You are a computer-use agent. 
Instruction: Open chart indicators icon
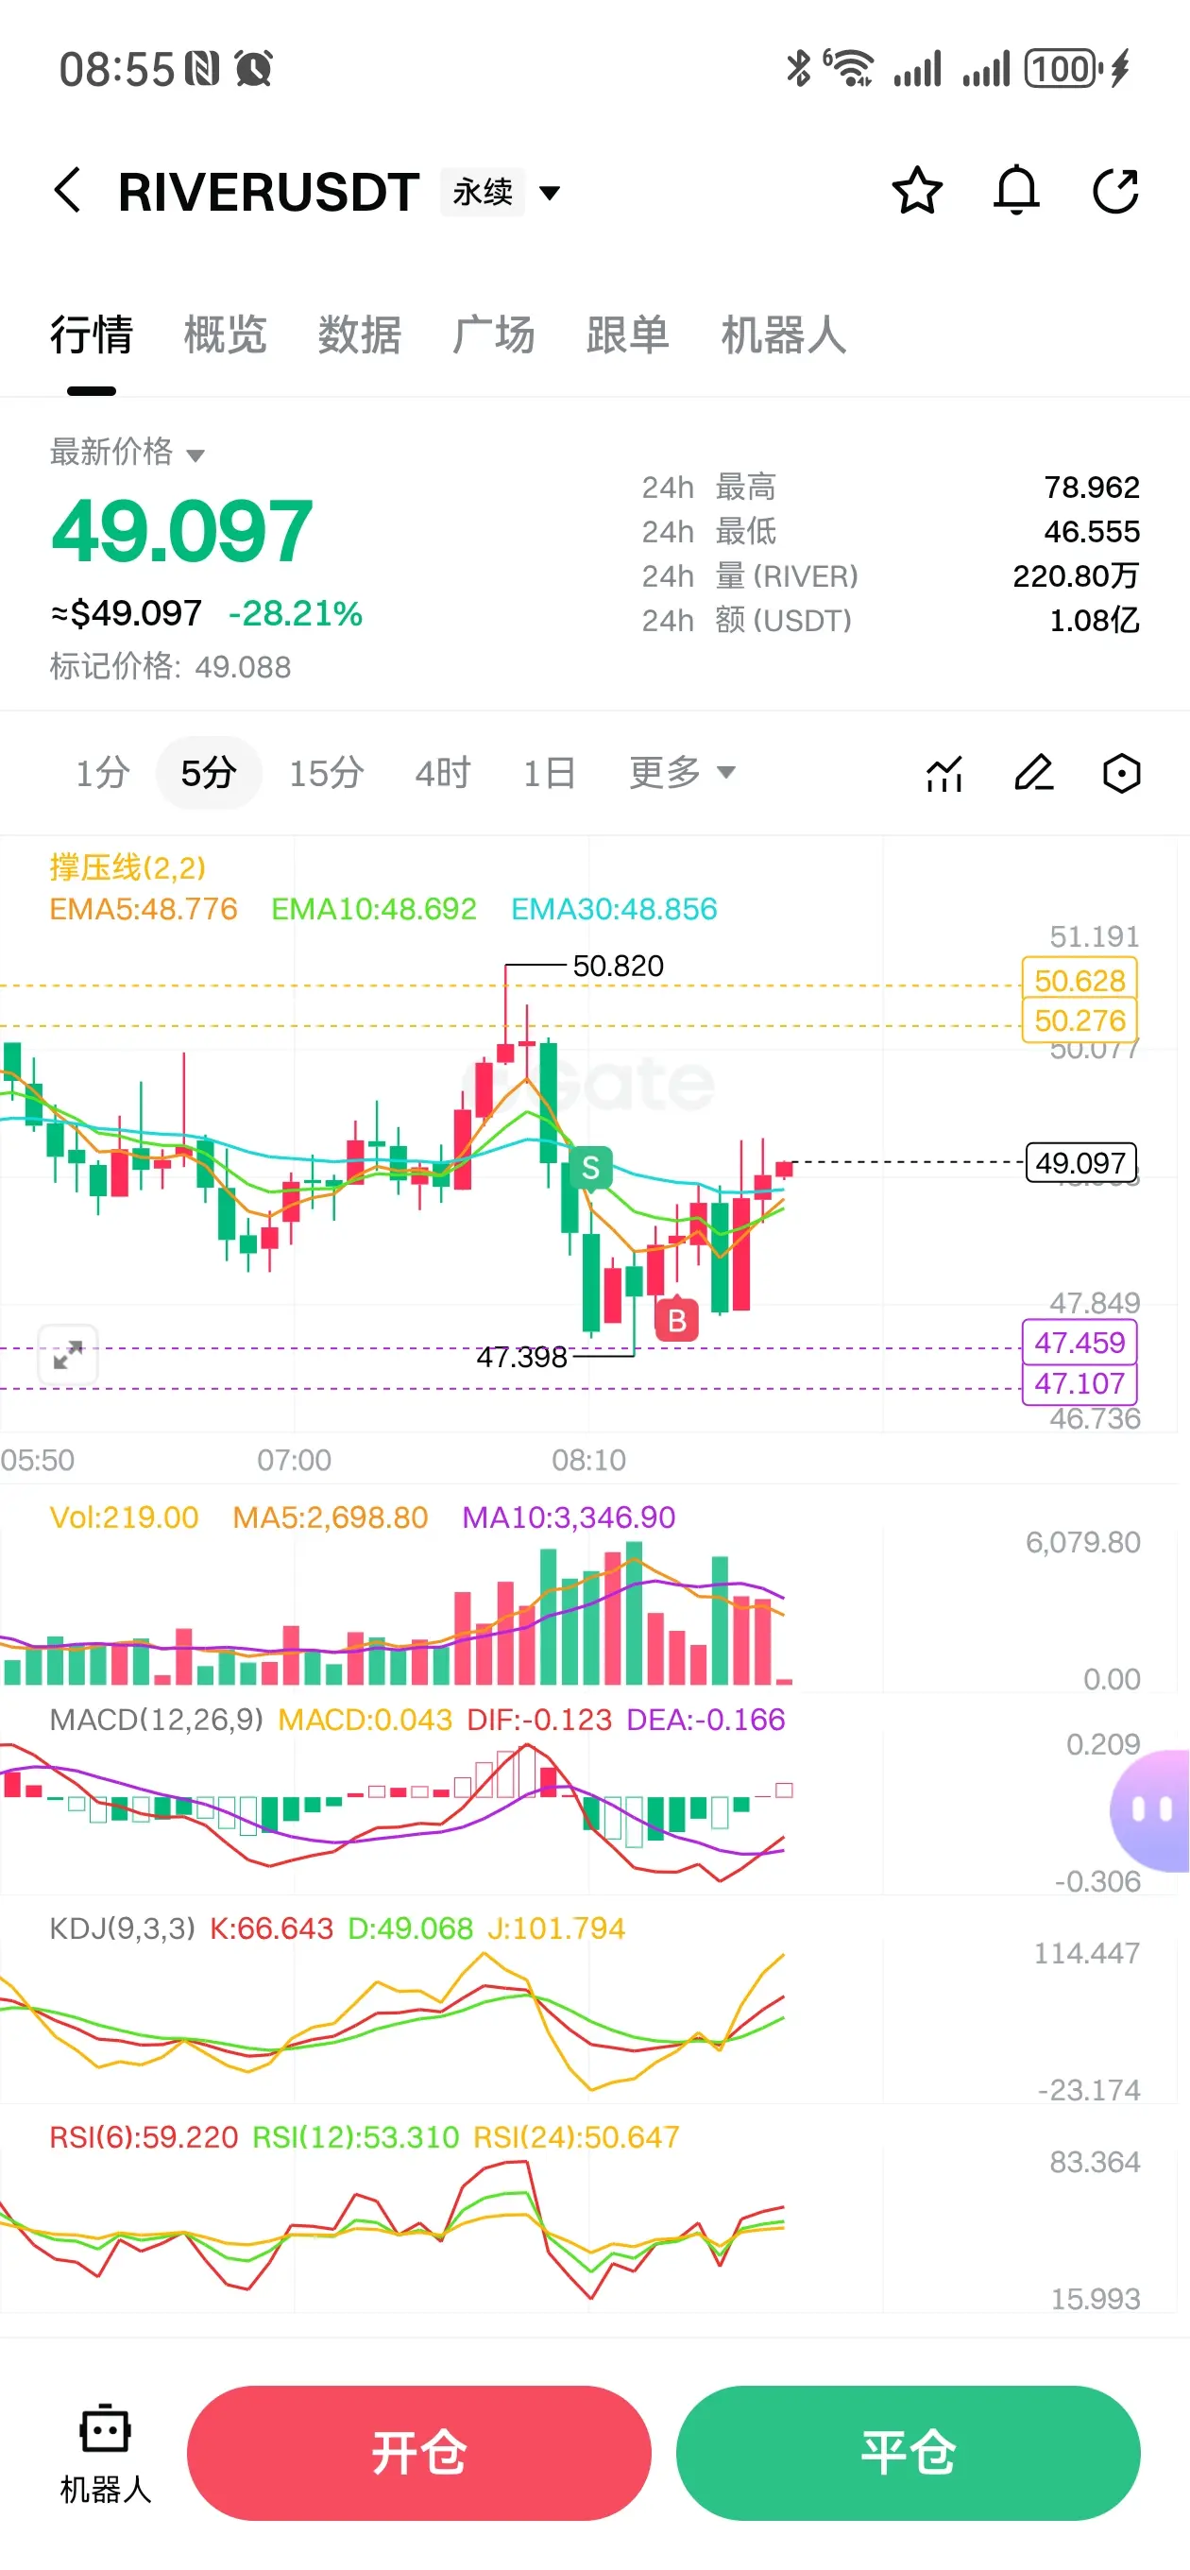[x=943, y=773]
